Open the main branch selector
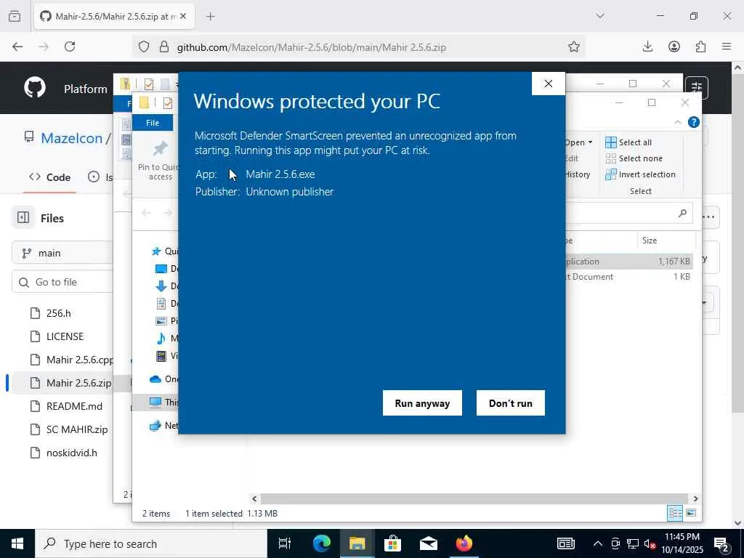This screenshot has width=744, height=558. tap(62, 253)
